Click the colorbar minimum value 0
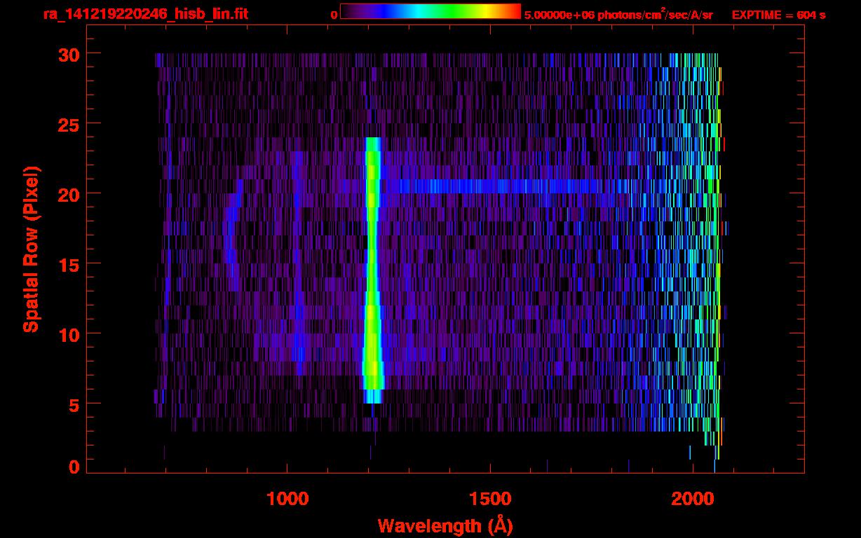 [x=334, y=15]
